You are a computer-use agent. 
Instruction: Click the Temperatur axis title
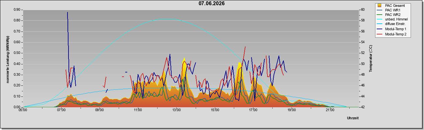pos(371,59)
